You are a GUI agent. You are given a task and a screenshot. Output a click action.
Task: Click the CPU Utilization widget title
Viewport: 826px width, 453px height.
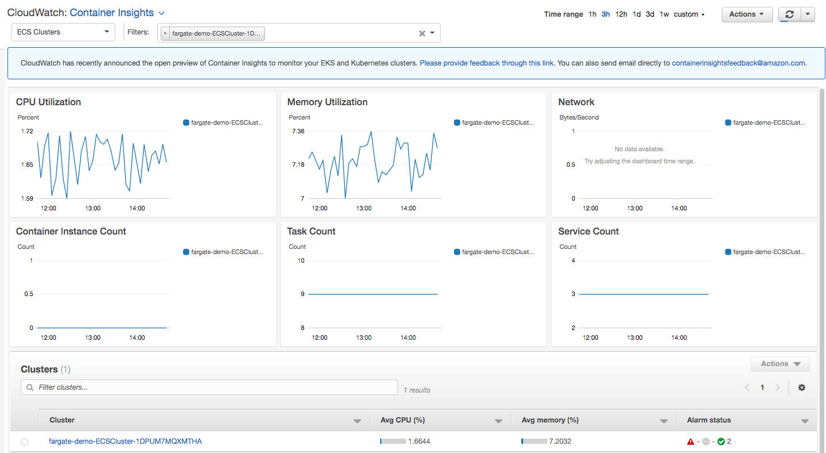[48, 102]
